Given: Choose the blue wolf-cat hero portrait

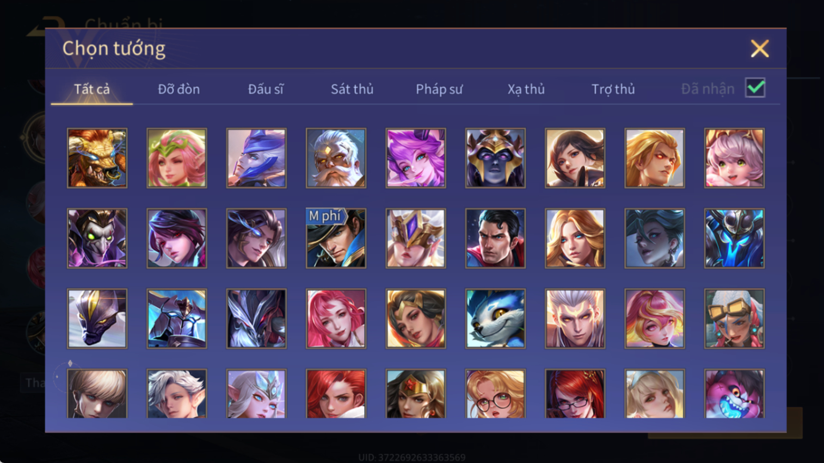Looking at the screenshot, I should tap(495, 318).
